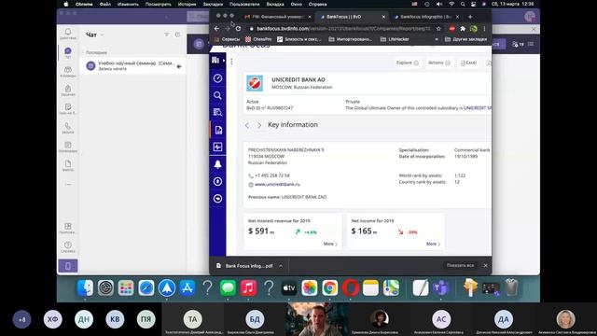
Task: Open the UNICREDIT SPA owner link
Action: (x=478, y=108)
